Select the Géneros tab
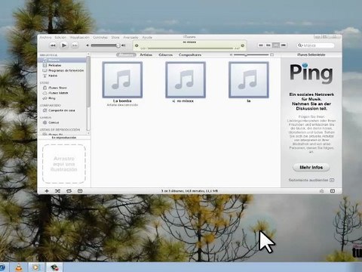Viewport: 362px width, 272px height. pos(165,54)
